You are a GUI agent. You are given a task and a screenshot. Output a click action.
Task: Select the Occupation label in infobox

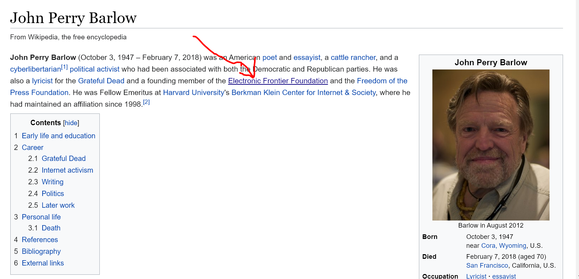coord(440,276)
